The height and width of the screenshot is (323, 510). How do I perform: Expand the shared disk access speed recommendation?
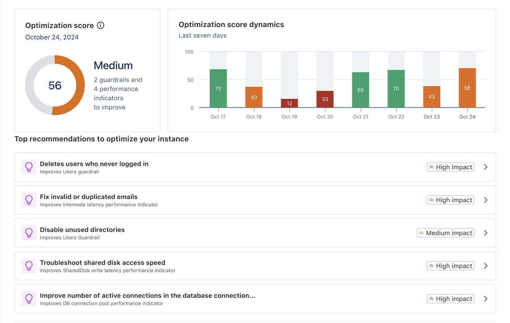point(486,266)
